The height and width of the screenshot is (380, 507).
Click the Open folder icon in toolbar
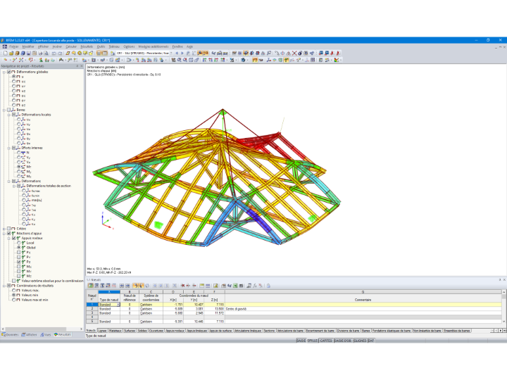pos(11,53)
